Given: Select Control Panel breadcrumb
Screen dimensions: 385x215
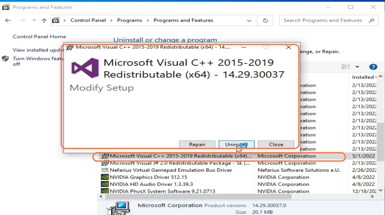Looking at the screenshot, I should pyautogui.click(x=88, y=20).
